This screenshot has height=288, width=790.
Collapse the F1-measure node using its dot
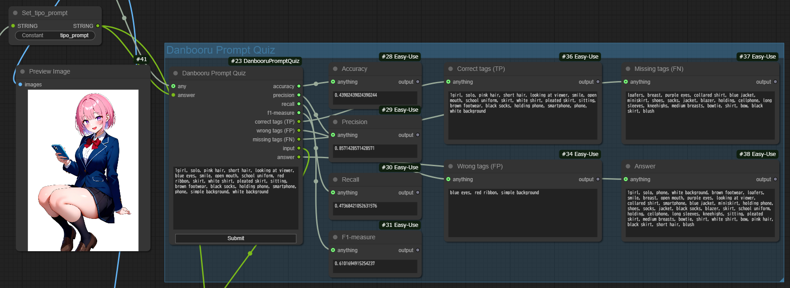click(335, 237)
